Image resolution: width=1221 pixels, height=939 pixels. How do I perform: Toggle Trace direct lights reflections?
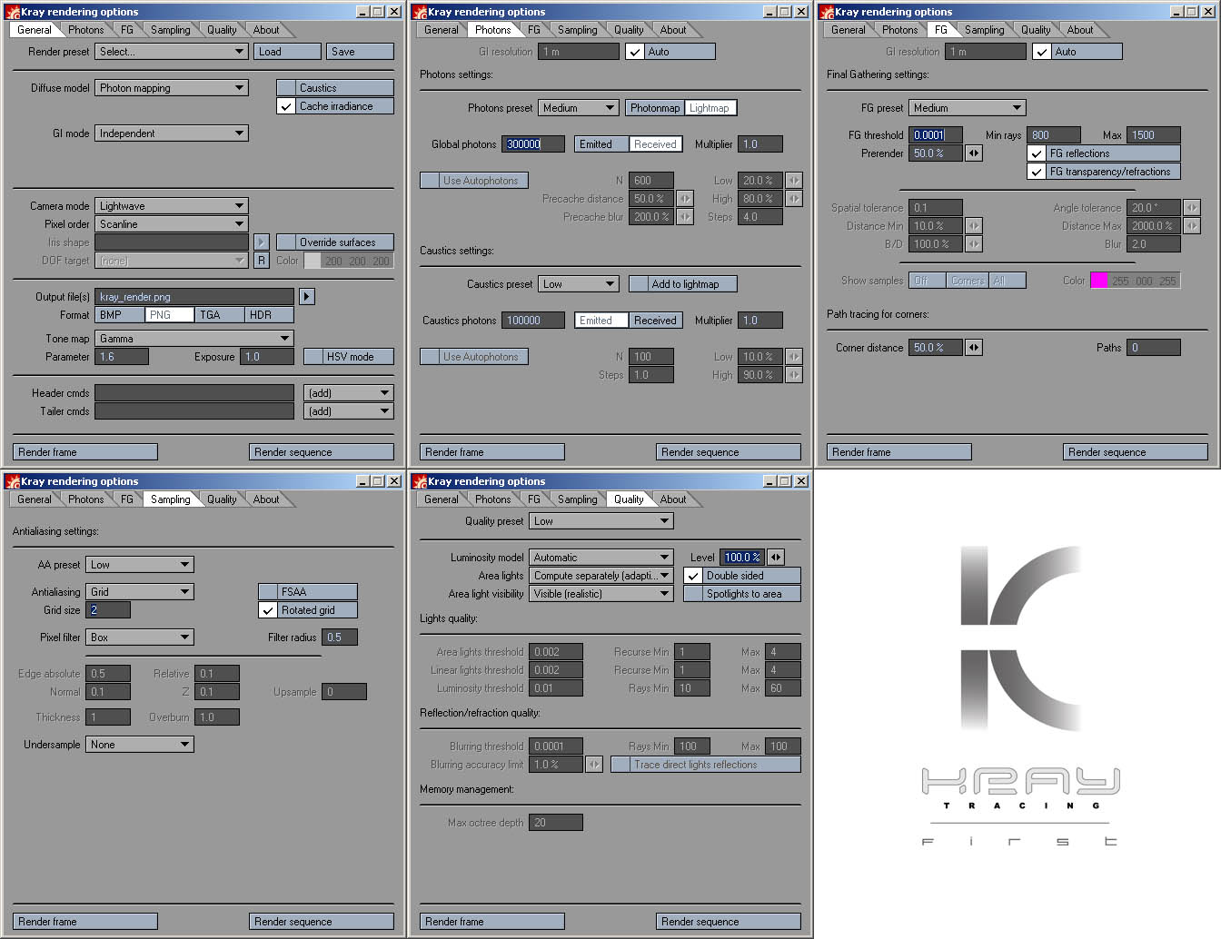[706, 764]
